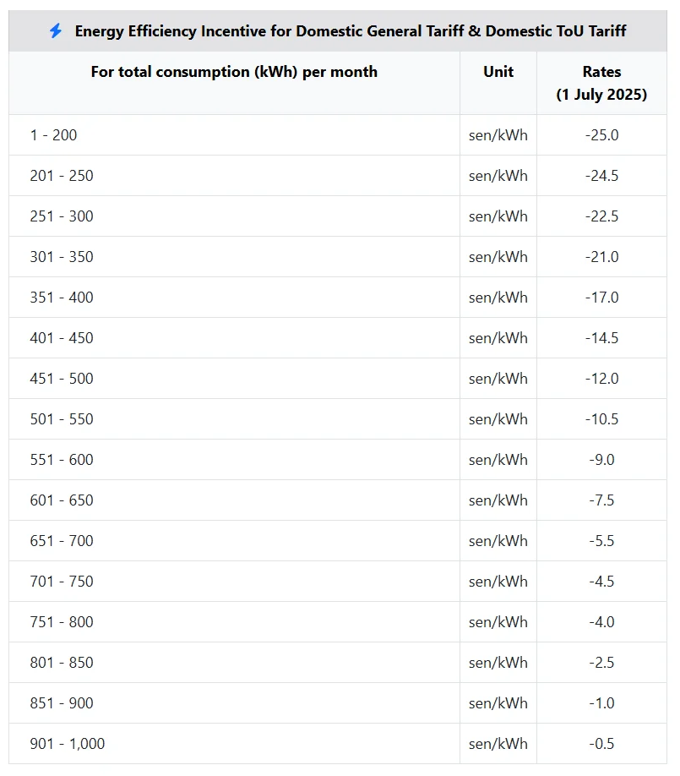The width and height of the screenshot is (680, 776).
Task: Click the '401 - 450' consumption range
Action: pyautogui.click(x=62, y=338)
